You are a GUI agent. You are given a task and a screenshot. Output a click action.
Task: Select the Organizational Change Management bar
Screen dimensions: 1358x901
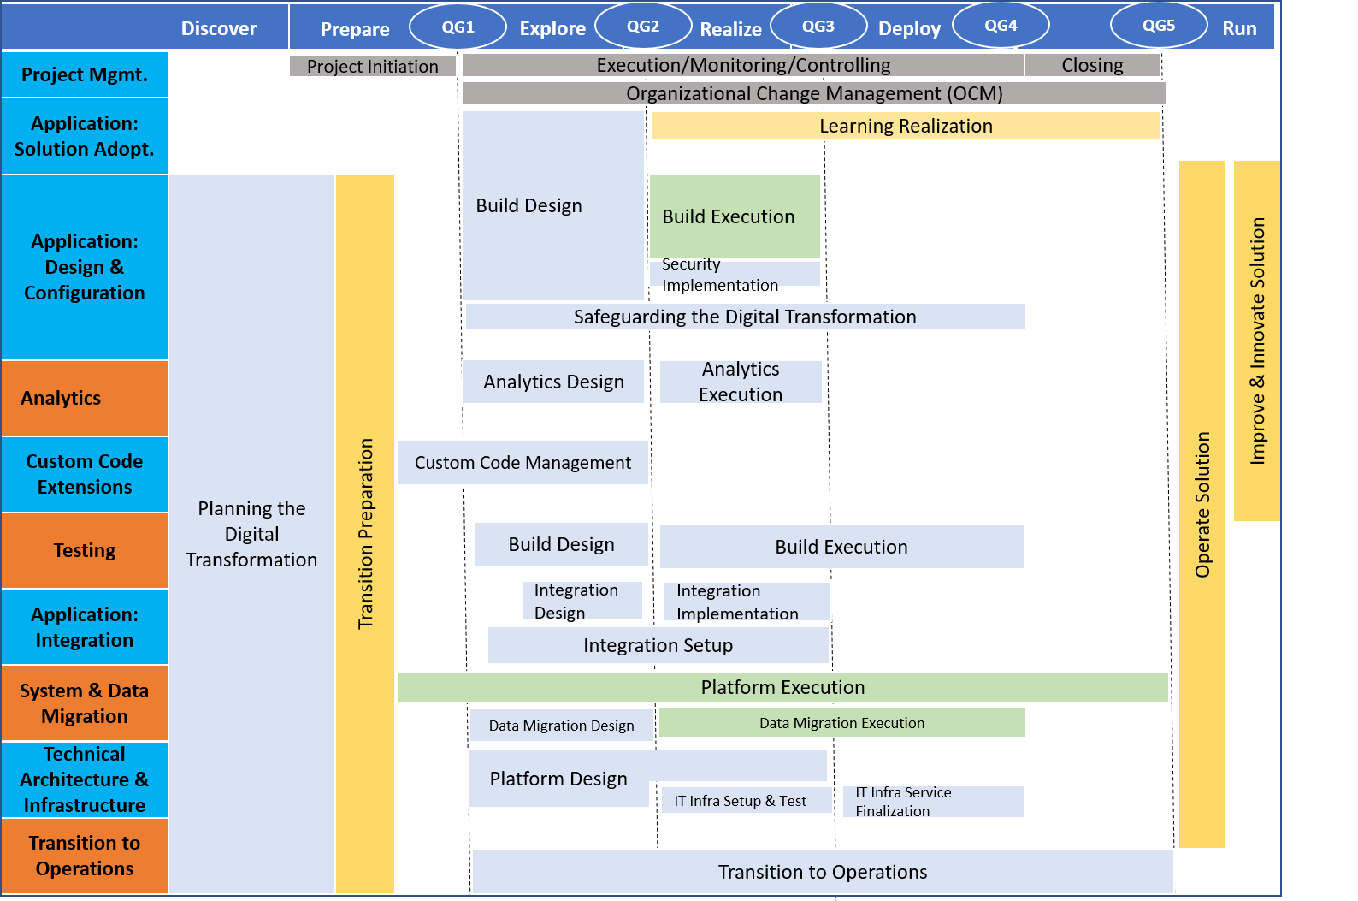click(x=813, y=93)
